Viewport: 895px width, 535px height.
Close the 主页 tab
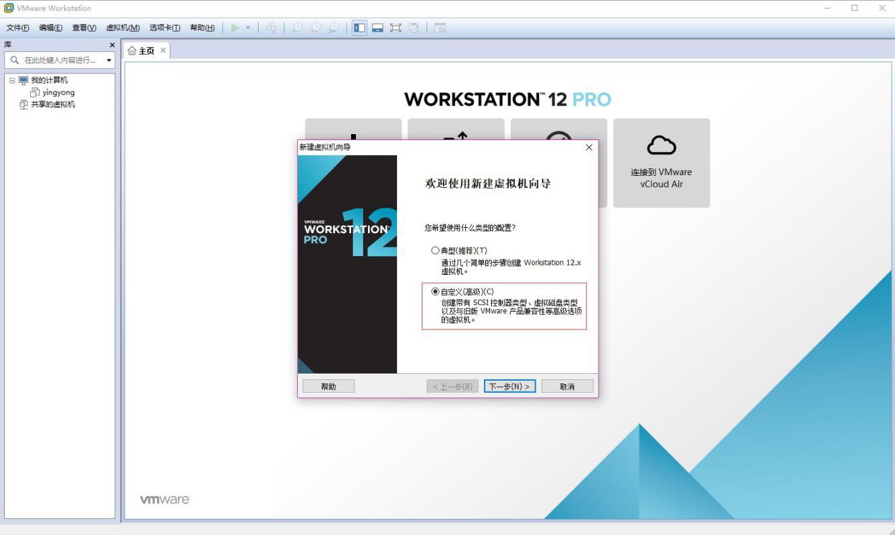click(x=163, y=51)
